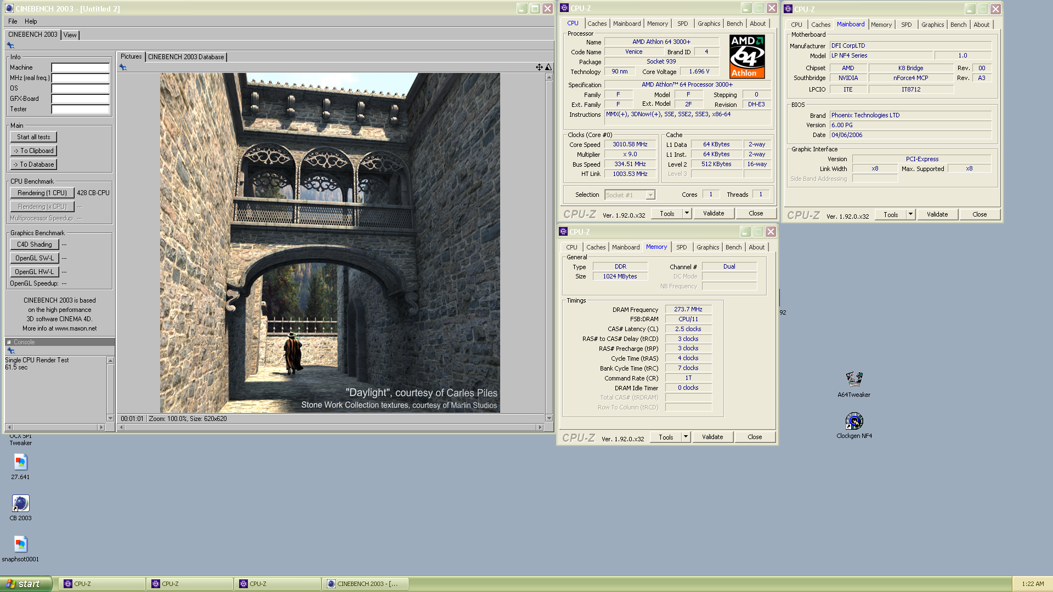Click the Start all tests button
Screen dimensions: 1053x592
coord(33,137)
